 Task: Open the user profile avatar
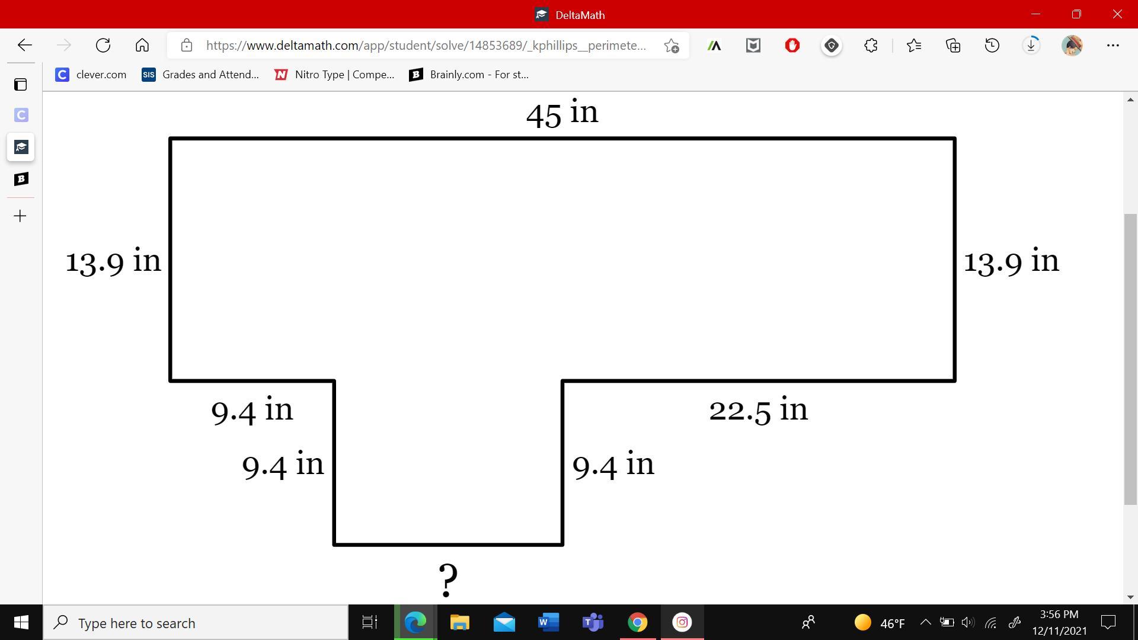1072,46
